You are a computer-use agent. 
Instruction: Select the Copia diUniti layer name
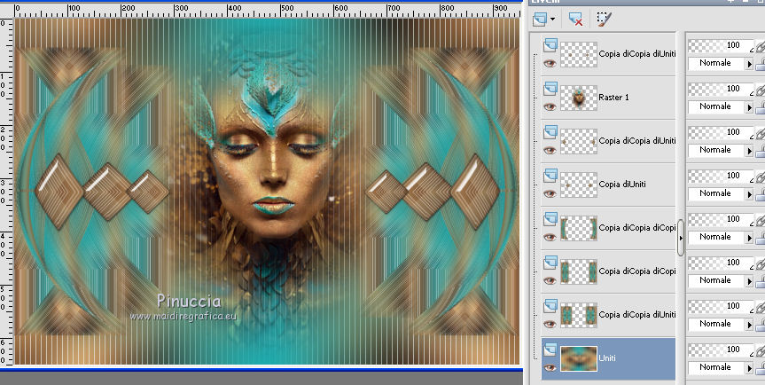(622, 185)
